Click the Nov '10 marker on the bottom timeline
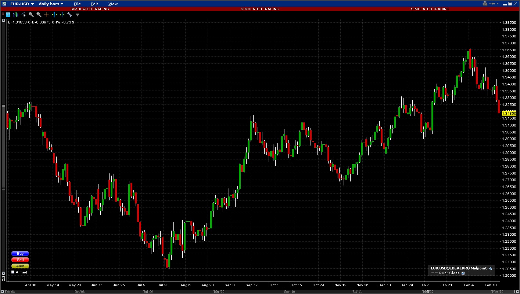The width and height of the screenshot is (520, 294). [x=288, y=292]
